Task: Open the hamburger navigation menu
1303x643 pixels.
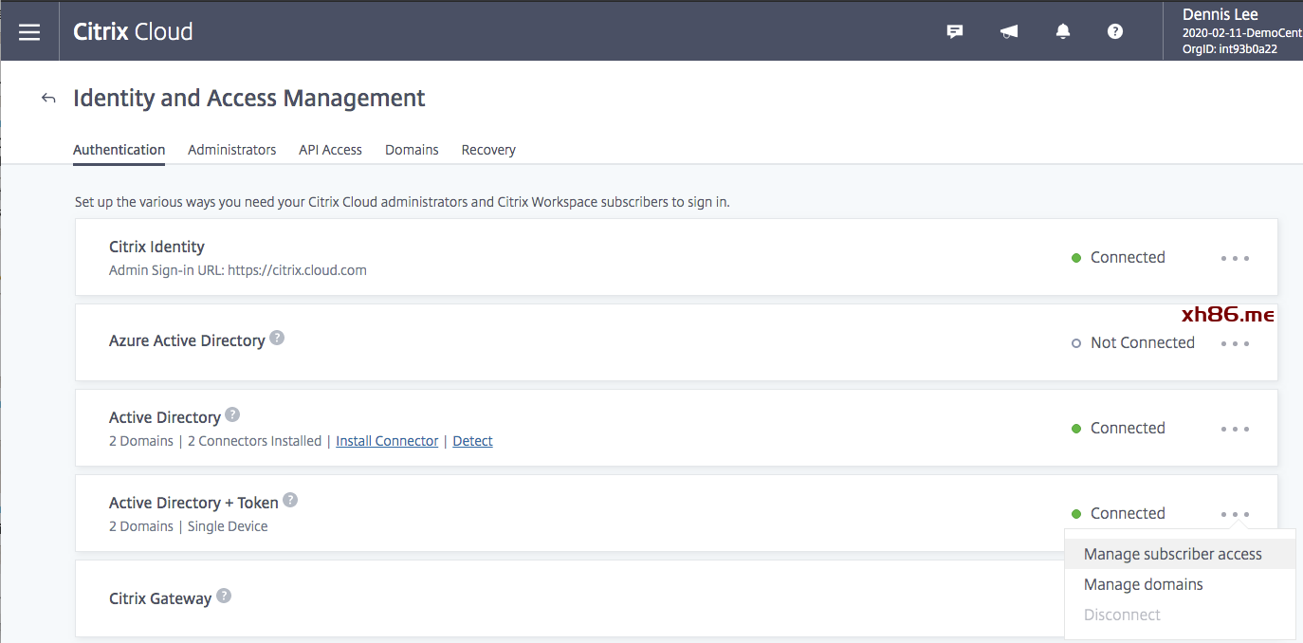Action: pos(29,31)
